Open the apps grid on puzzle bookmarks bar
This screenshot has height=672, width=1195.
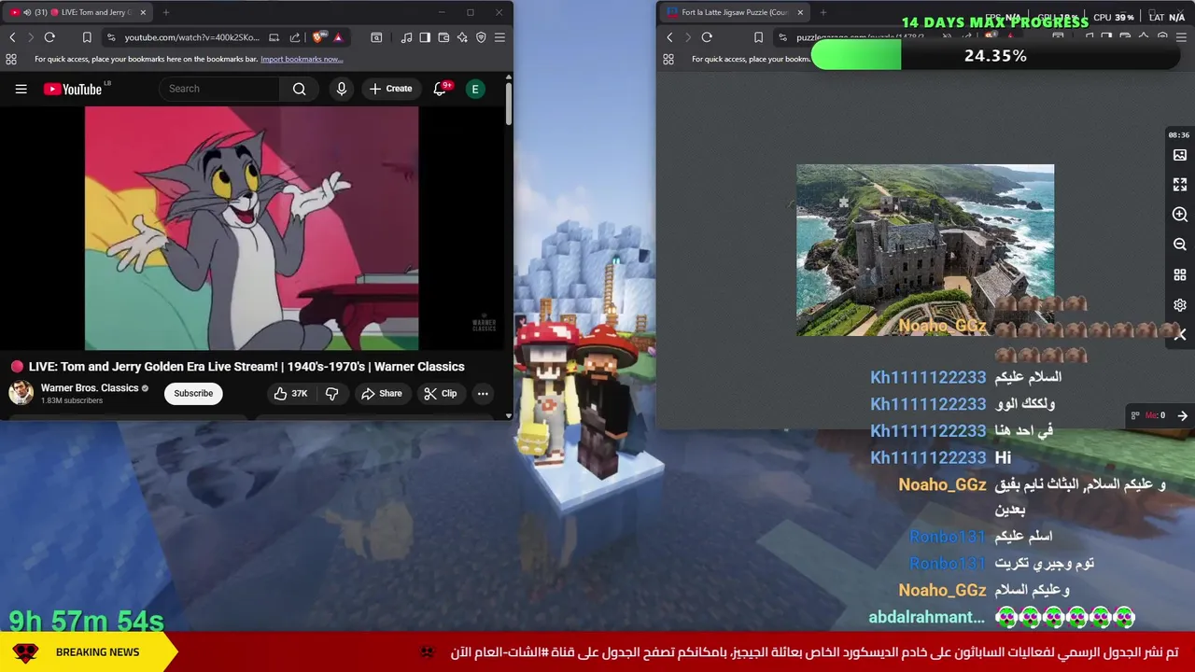coord(668,59)
